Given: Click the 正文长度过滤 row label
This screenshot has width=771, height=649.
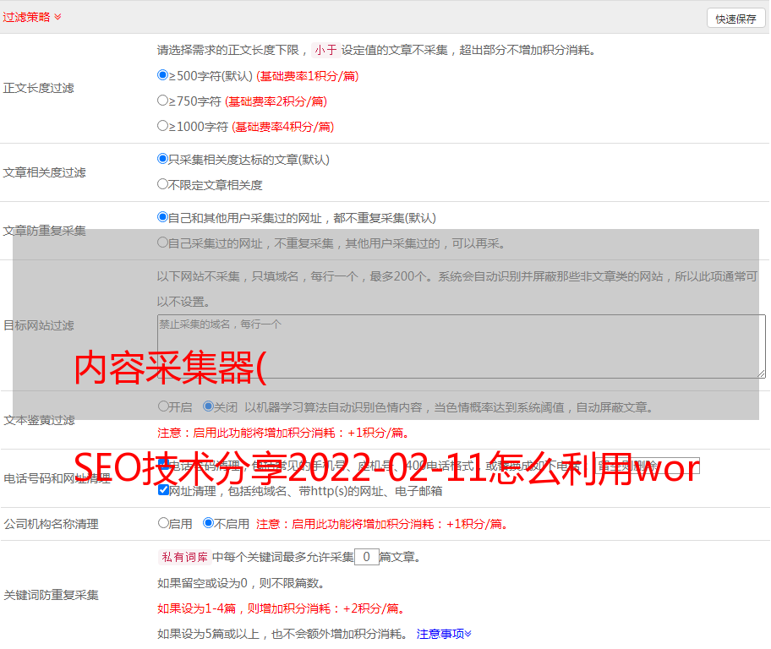Looking at the screenshot, I should 38,88.
